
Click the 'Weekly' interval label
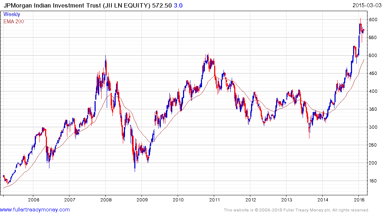pyautogui.click(x=12, y=14)
